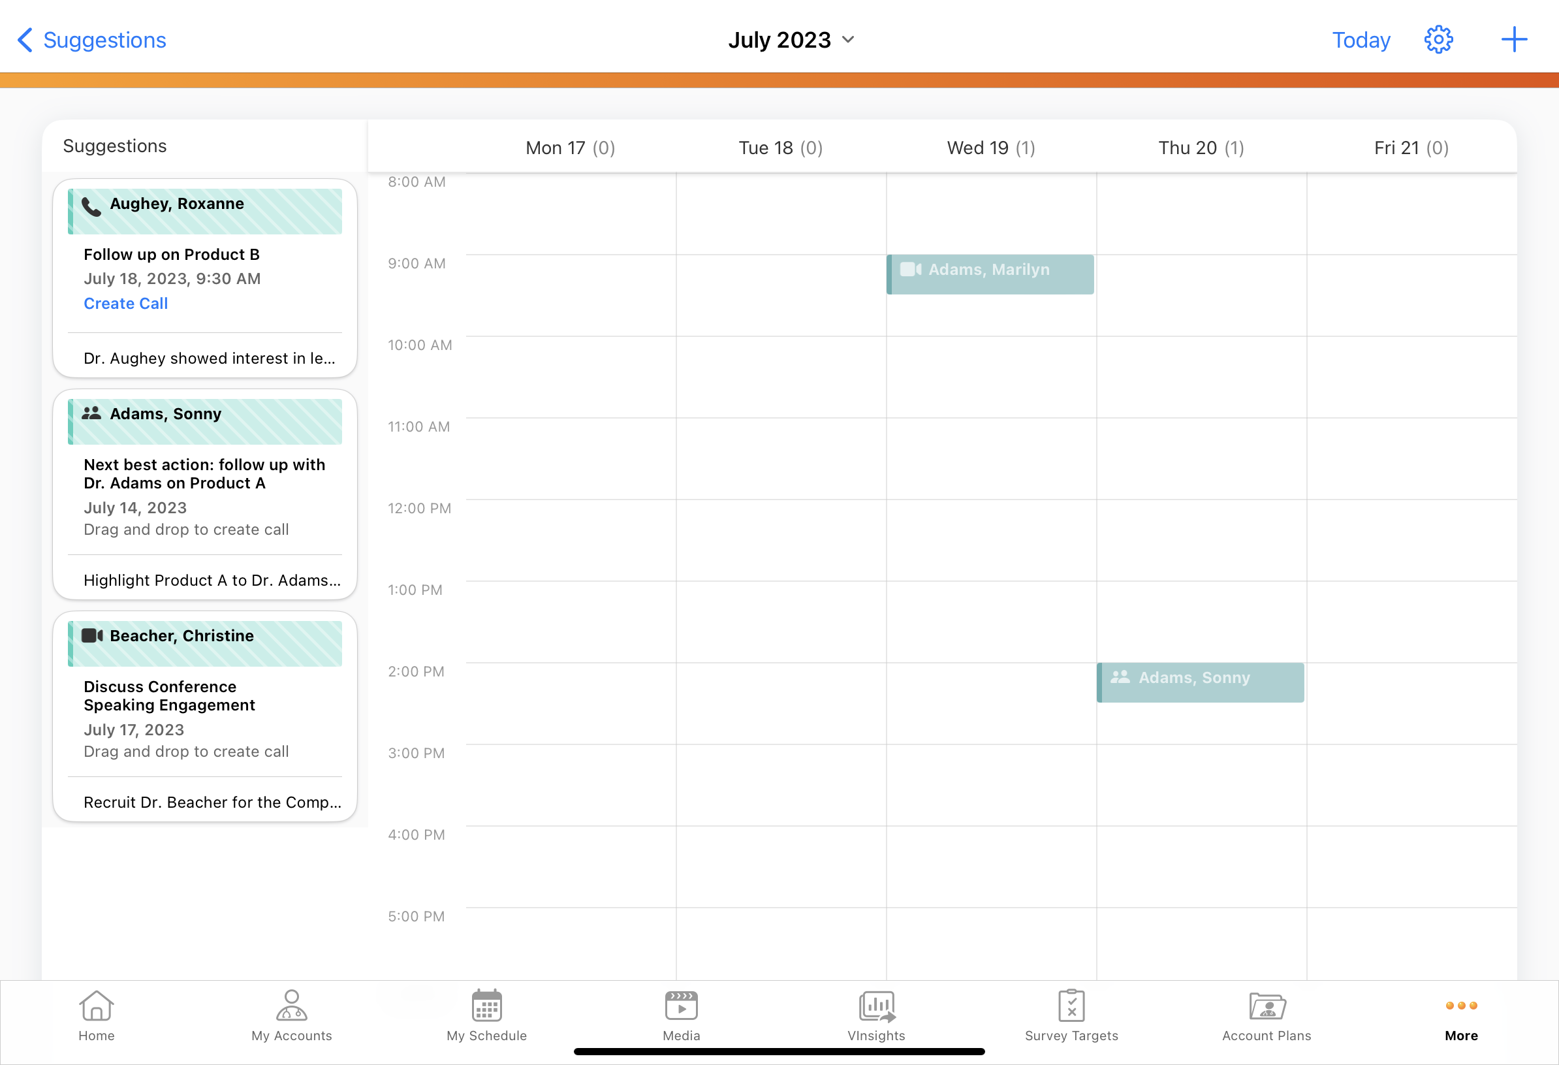Open Survey Targets clipboard icon
This screenshot has width=1559, height=1065.
coord(1071,1006)
